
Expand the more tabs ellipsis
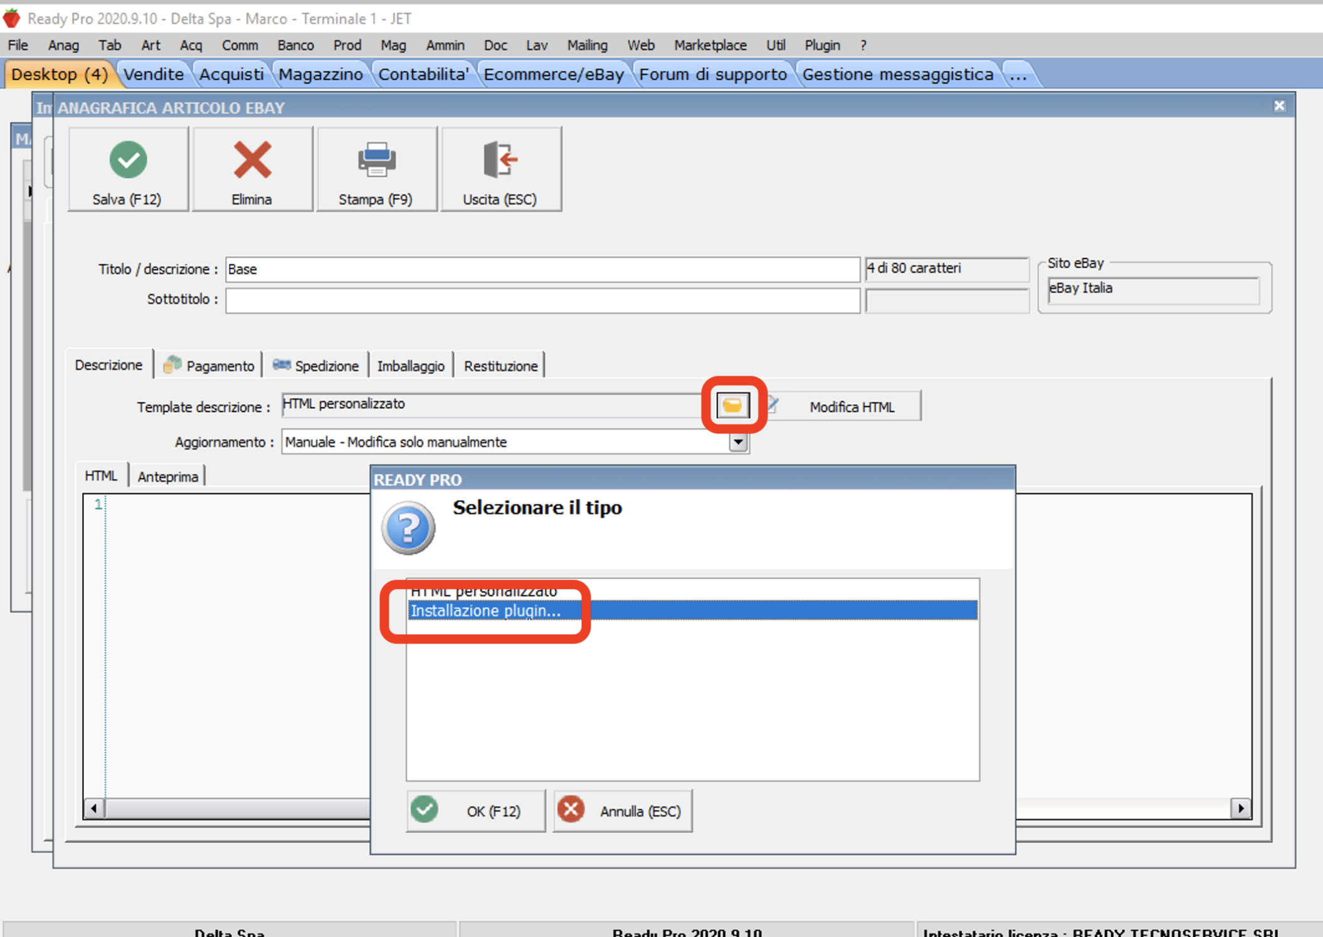tap(1018, 75)
